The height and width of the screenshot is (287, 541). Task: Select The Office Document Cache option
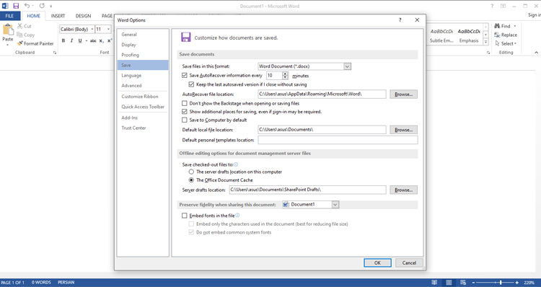(191, 180)
